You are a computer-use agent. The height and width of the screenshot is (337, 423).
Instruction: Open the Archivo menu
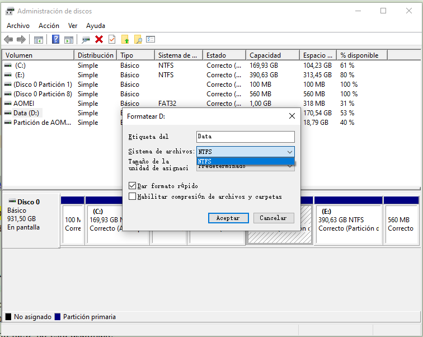18,26
